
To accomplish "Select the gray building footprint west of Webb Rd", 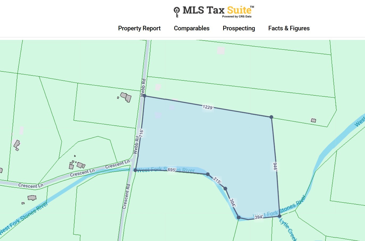I will (x=126, y=97).
